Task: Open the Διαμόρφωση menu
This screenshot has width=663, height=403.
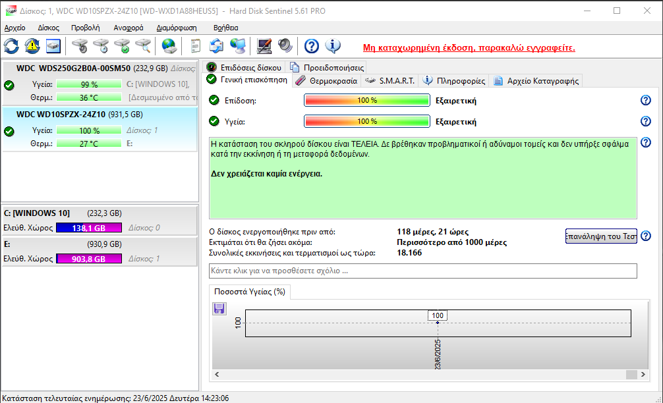Action: pos(177,28)
